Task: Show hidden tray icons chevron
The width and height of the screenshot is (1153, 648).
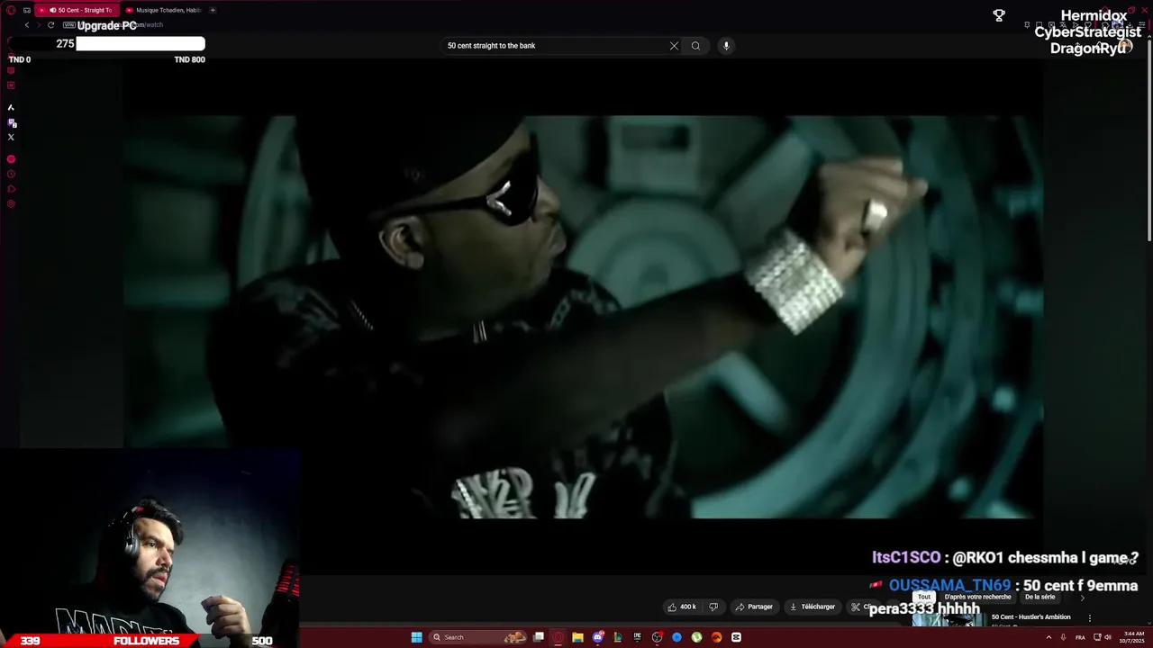Action: pos(1049,637)
